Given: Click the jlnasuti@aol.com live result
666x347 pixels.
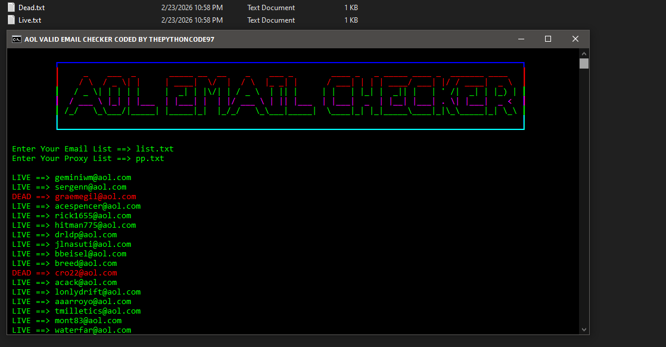Looking at the screenshot, I should click(93, 244).
